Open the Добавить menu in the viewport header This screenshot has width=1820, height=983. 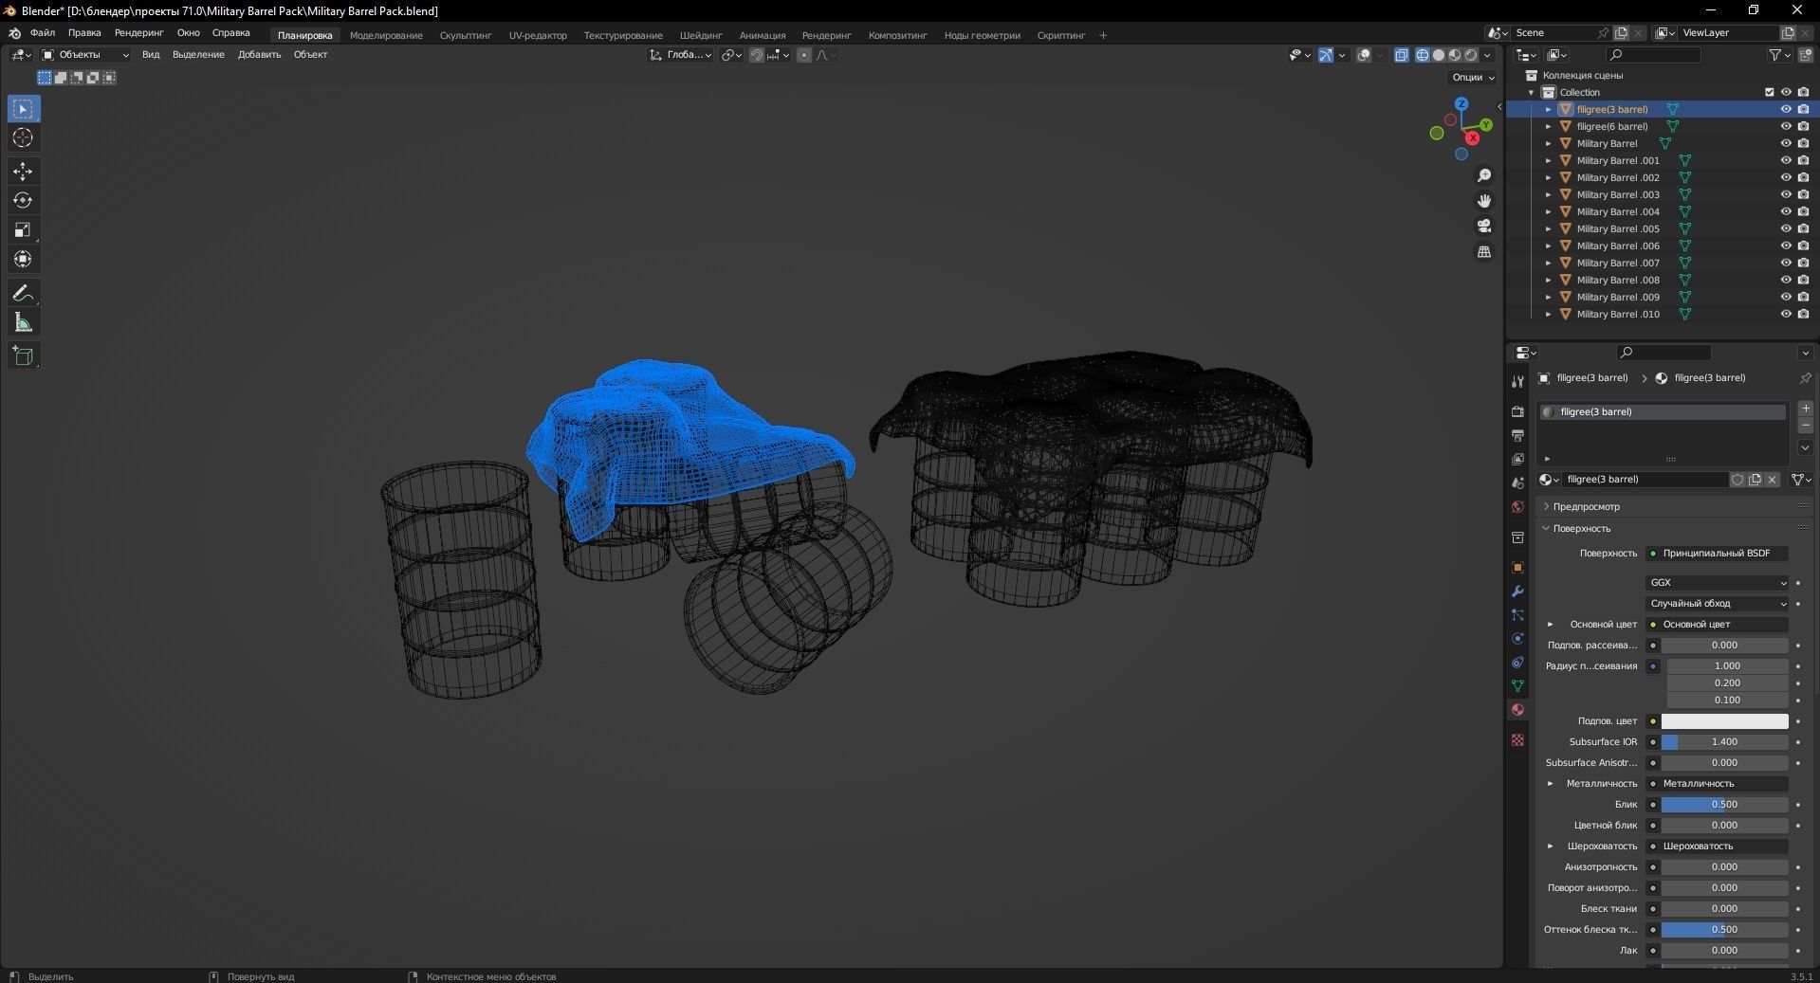259,55
